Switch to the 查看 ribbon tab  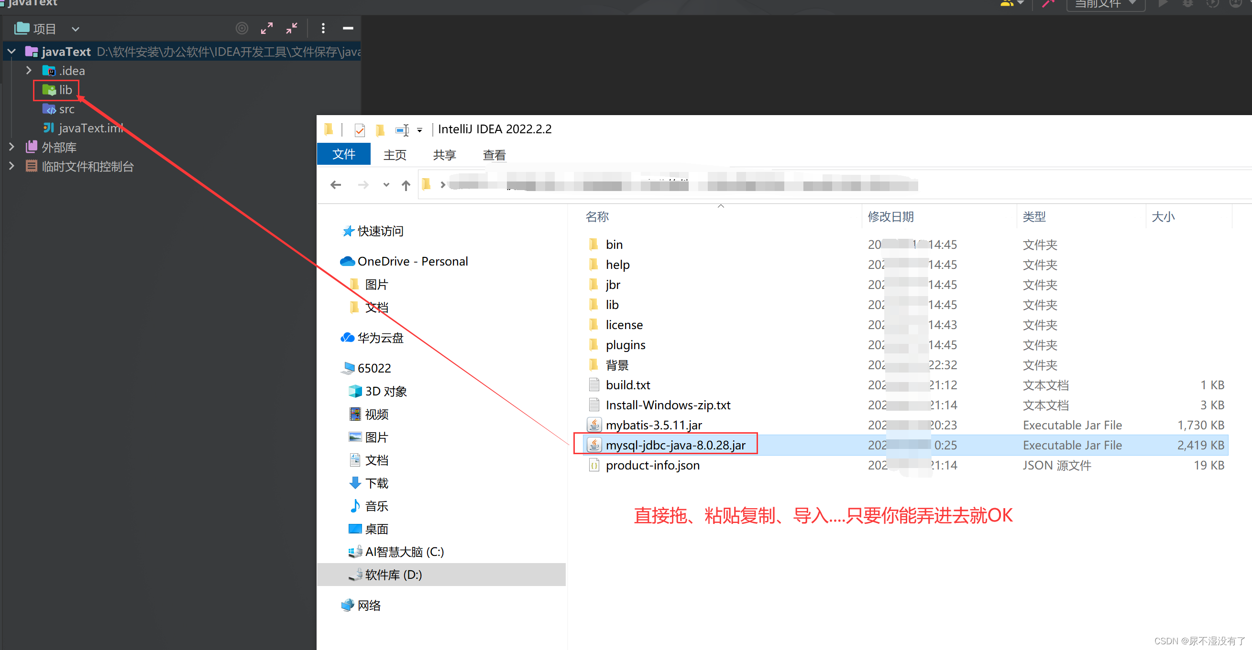click(x=494, y=155)
